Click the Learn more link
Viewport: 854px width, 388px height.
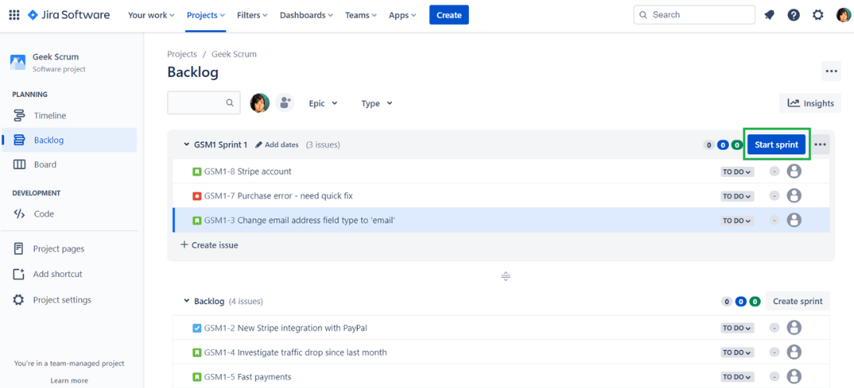pos(69,380)
